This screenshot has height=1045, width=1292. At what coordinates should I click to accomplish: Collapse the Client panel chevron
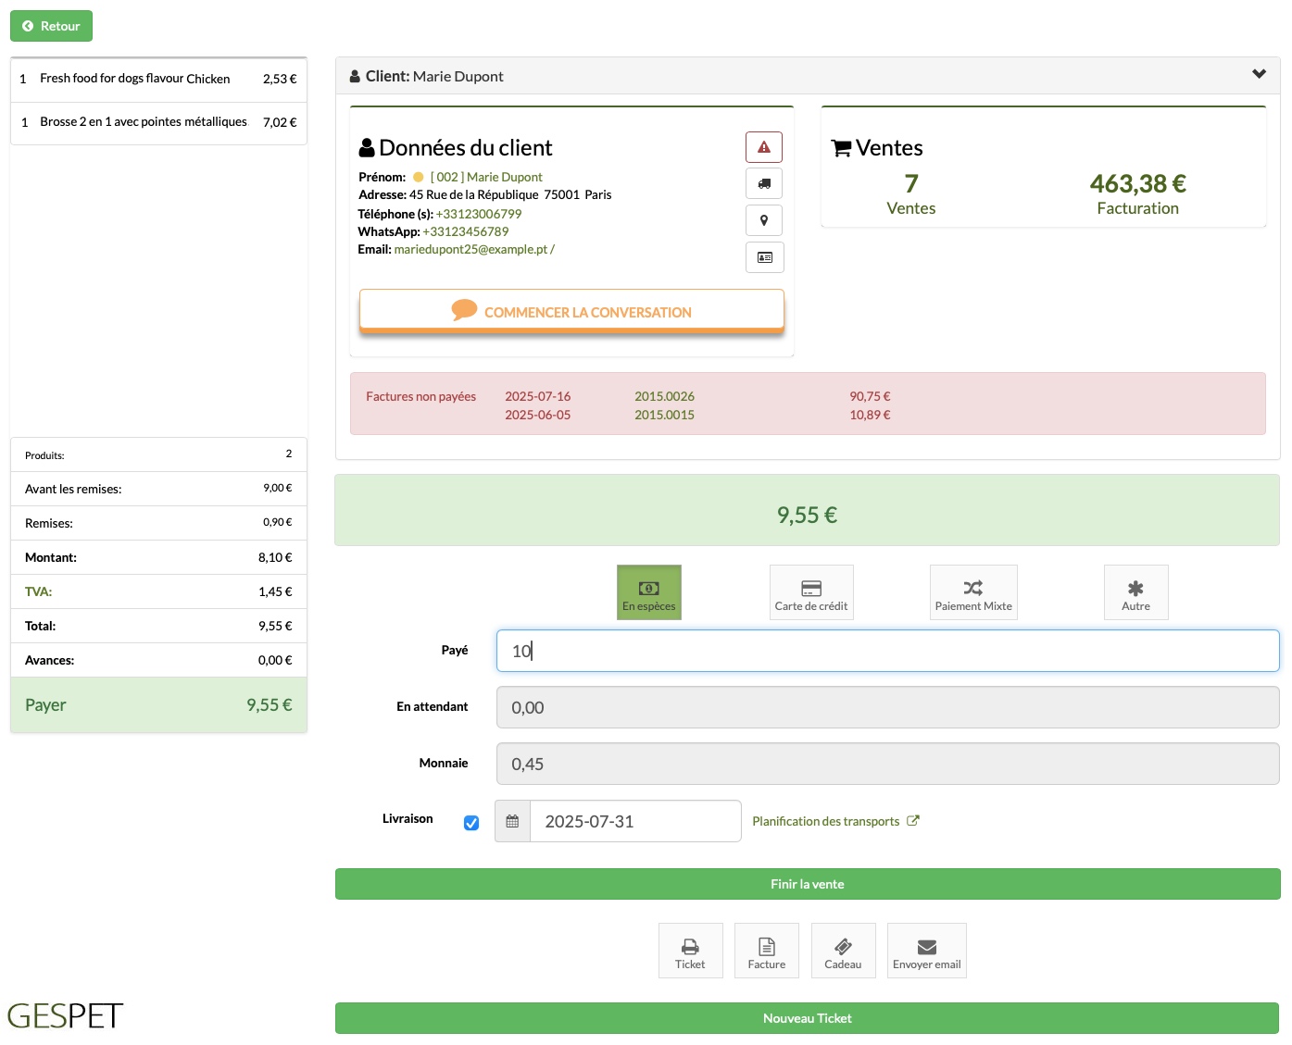(1260, 74)
